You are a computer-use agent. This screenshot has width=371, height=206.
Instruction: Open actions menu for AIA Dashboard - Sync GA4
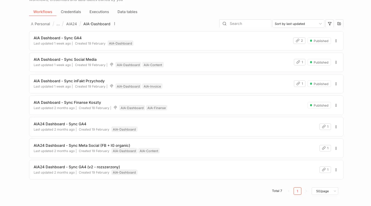pos(336,41)
